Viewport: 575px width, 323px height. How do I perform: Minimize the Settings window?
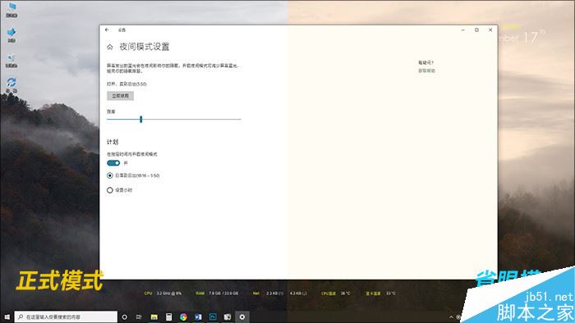[463, 30]
